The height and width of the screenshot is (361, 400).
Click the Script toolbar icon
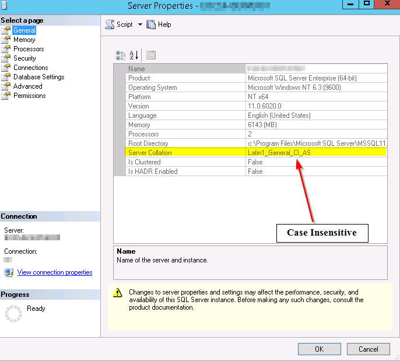click(110, 24)
